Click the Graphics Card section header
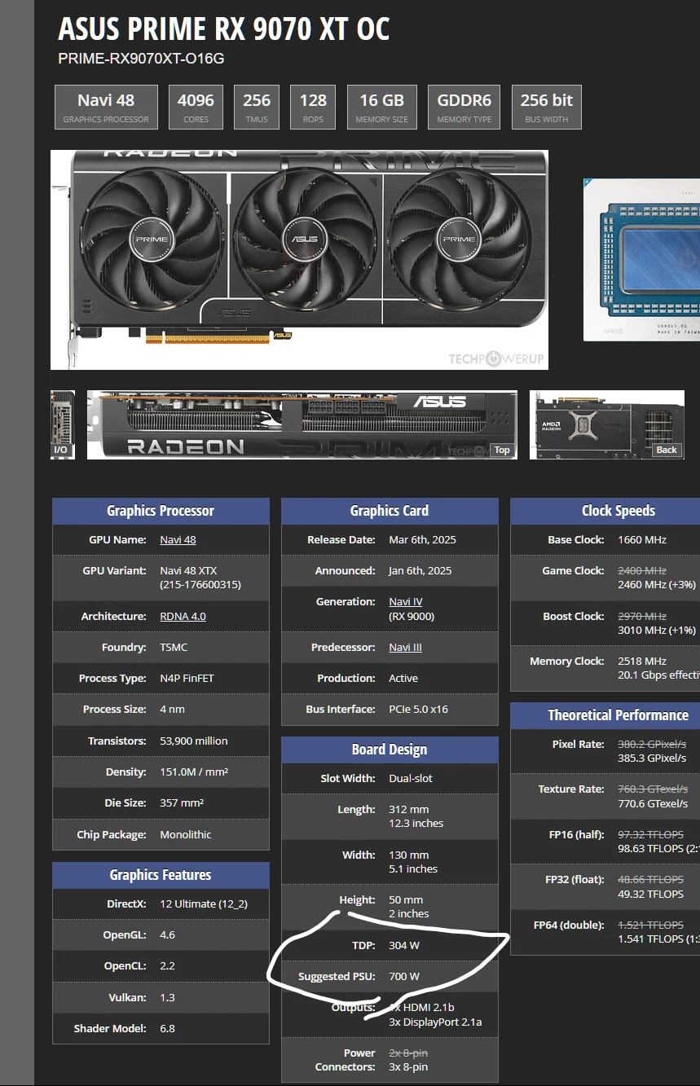 (x=390, y=511)
